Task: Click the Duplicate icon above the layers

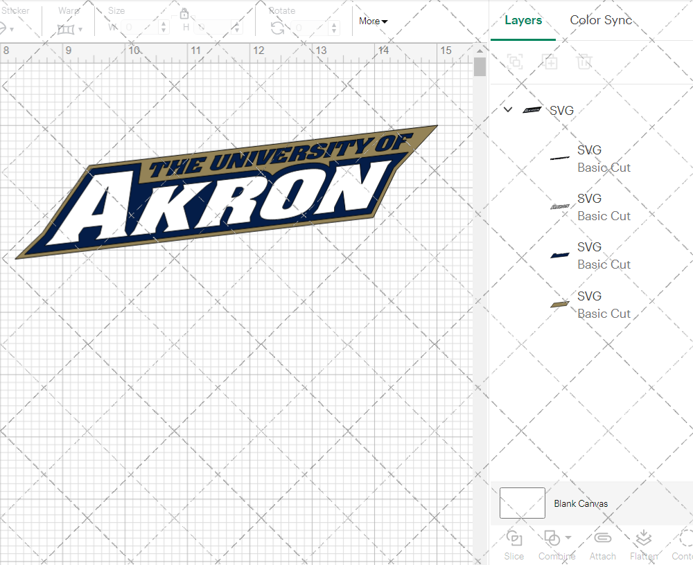Action: click(x=550, y=62)
